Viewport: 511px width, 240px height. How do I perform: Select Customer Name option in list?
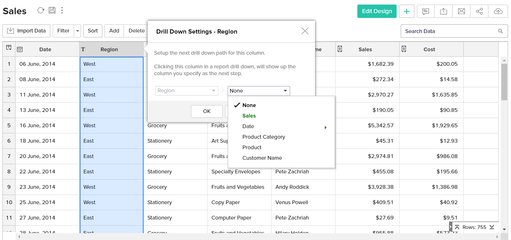coord(262,158)
